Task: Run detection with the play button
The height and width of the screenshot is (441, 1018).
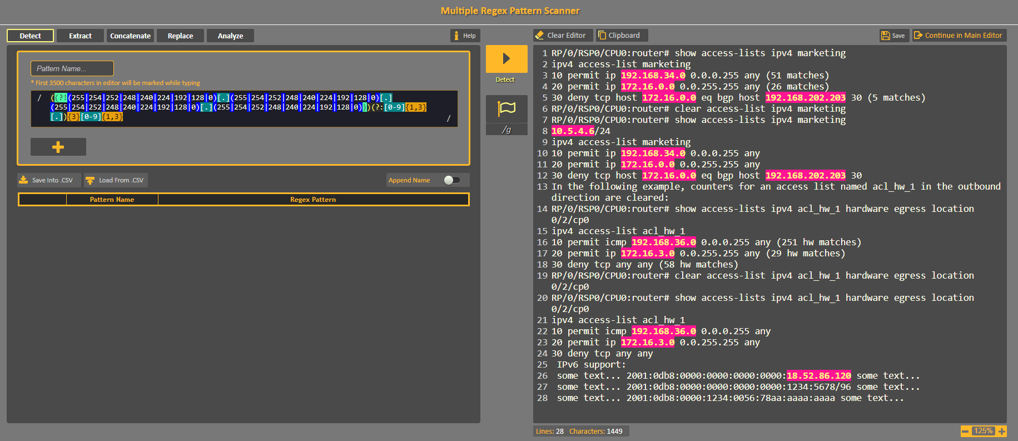Action: (506, 59)
